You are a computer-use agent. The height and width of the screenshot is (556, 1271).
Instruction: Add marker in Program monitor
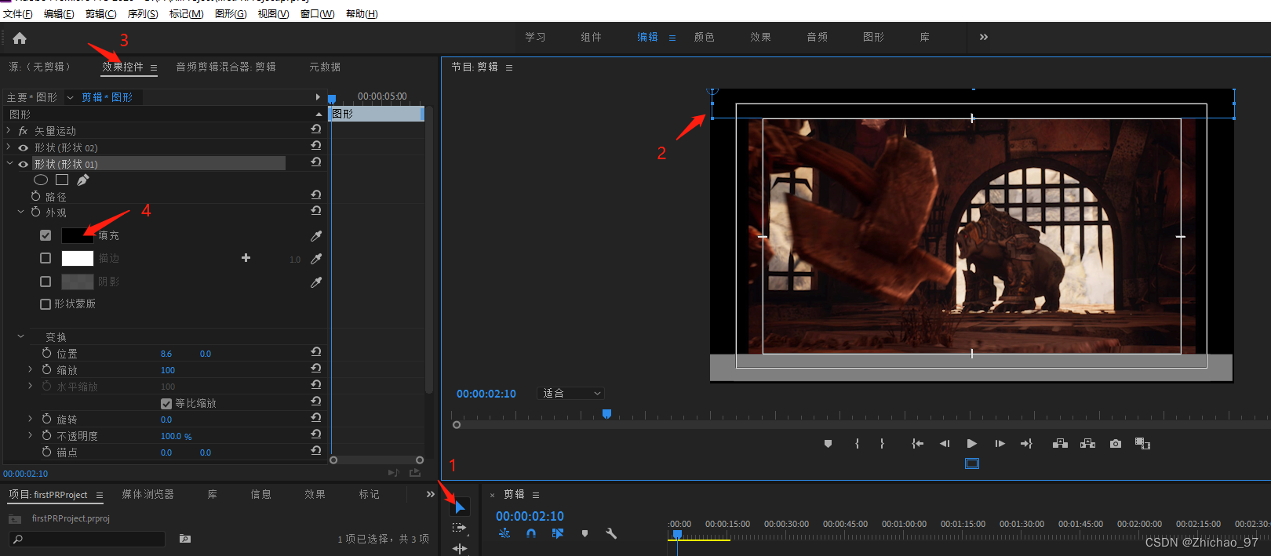pos(828,444)
